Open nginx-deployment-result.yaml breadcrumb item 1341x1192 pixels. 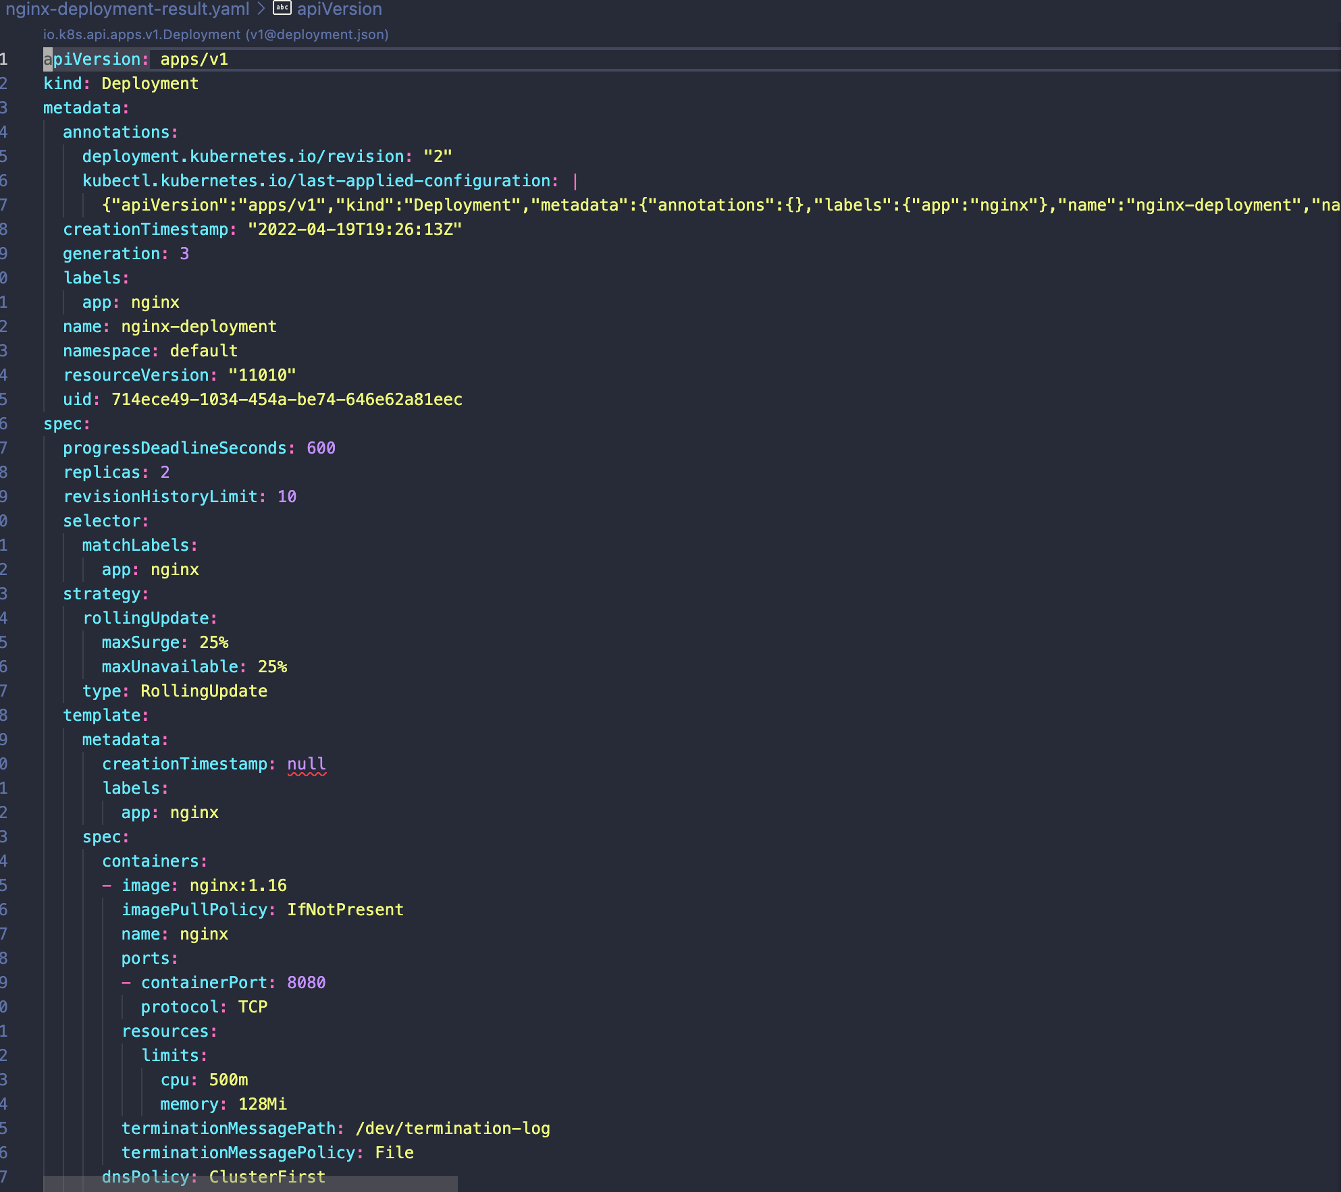pyautogui.click(x=127, y=9)
